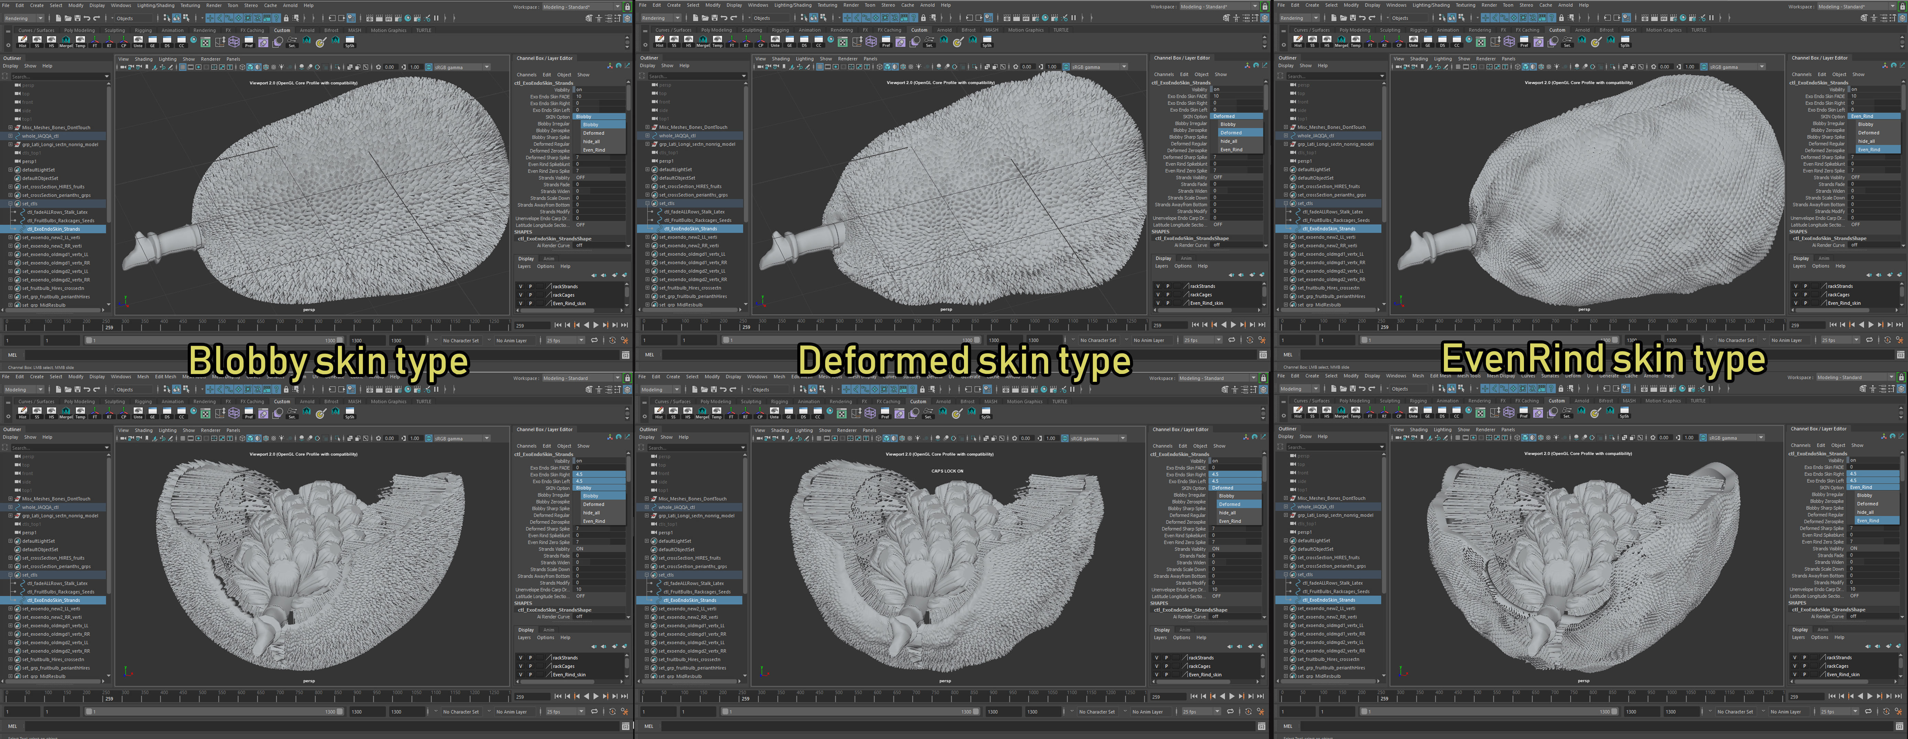Open Anim layer tab in upper Blobby window
The image size is (1908, 739).
[549, 258]
